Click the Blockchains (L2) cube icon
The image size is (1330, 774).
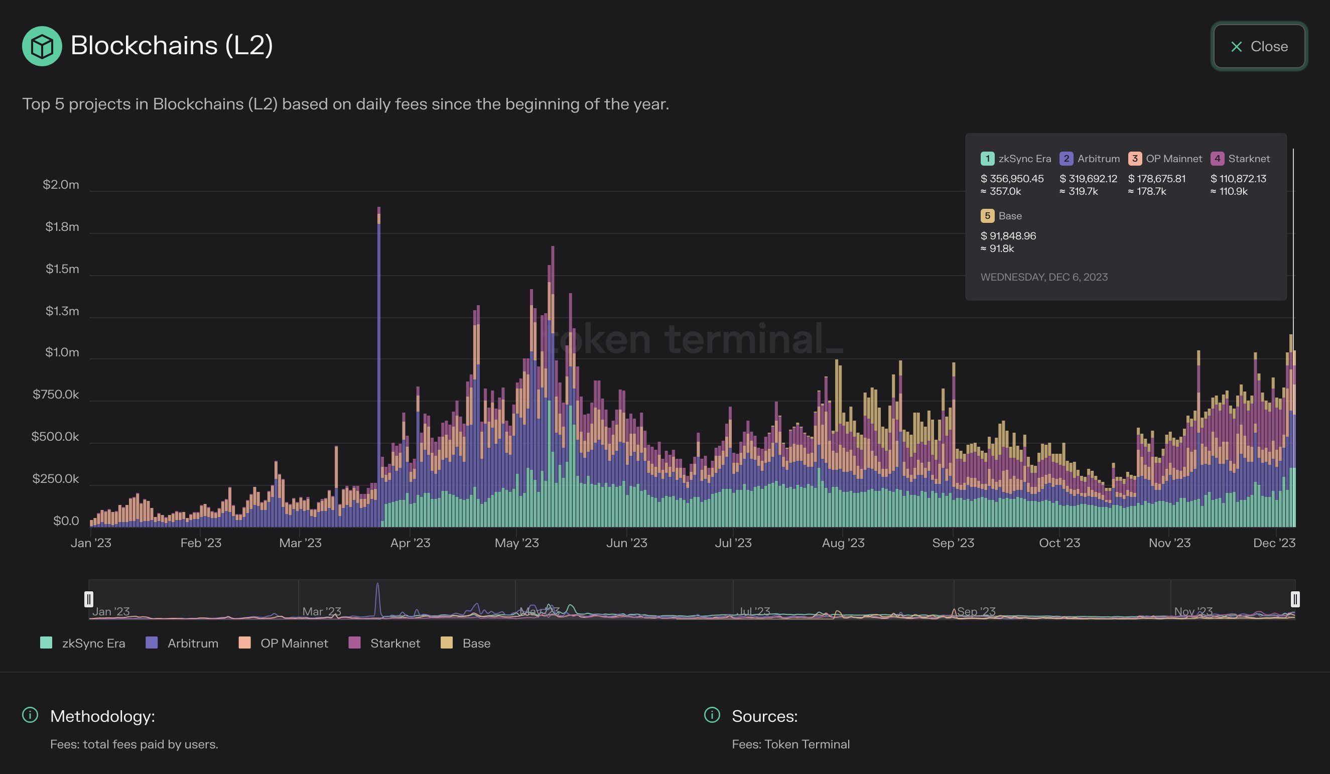42,46
